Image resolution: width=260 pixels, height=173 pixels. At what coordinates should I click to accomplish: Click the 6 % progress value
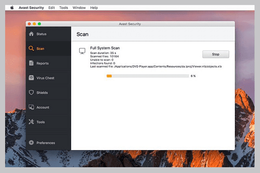(193, 76)
